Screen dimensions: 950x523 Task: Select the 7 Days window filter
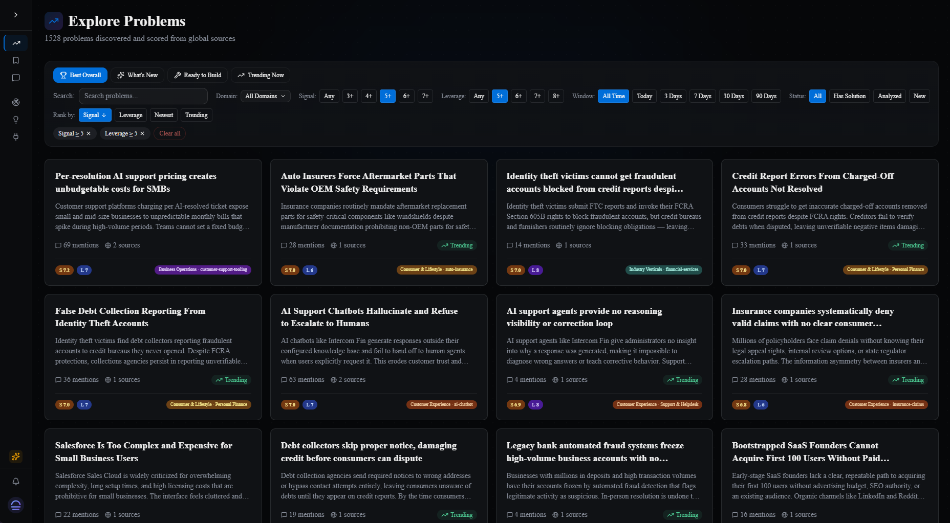[703, 96]
